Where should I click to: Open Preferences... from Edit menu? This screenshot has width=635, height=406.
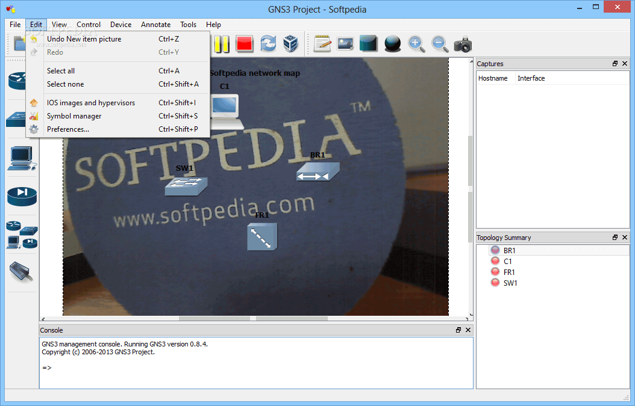[118, 129]
